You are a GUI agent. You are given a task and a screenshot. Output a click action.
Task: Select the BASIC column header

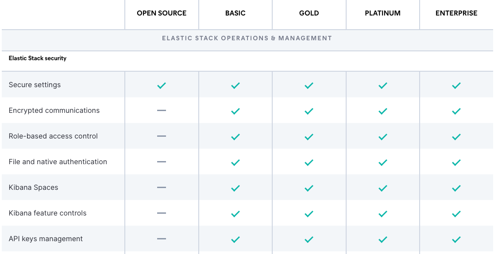235,13
